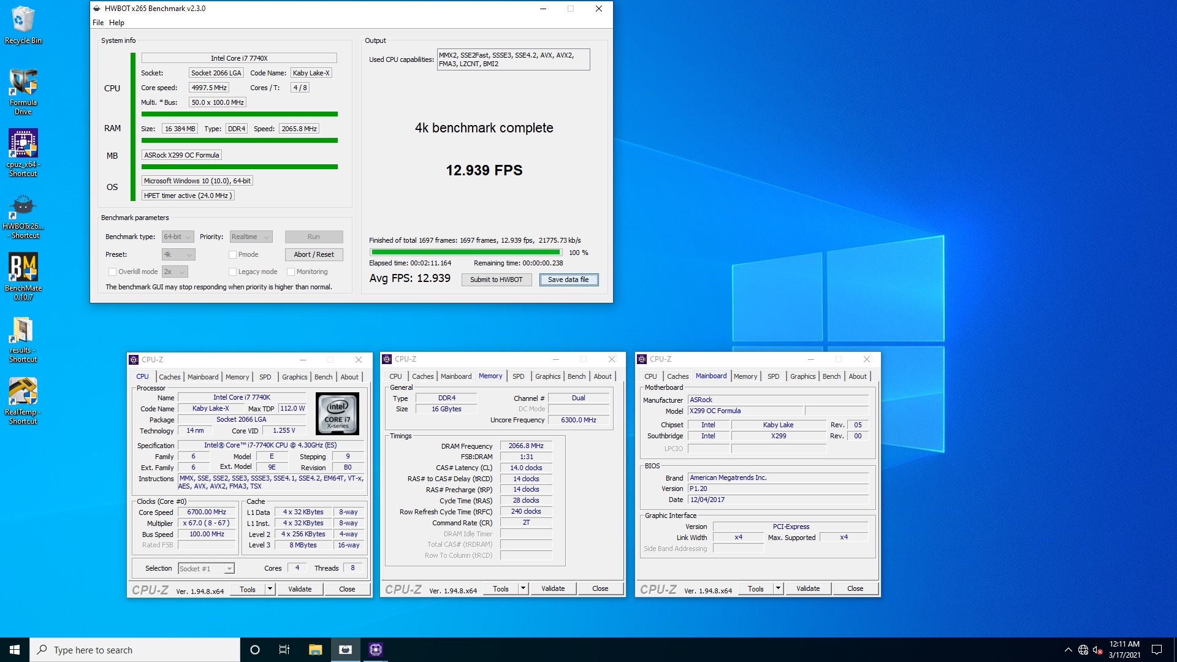This screenshot has width=1177, height=662.
Task: Click title icon of CPU-Z Mainboard window
Action: (x=642, y=359)
